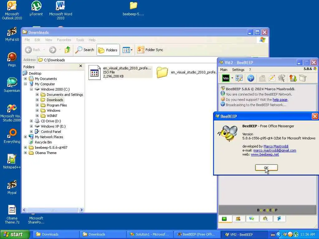Select the blue pin saved chats tab in BeeBEEP
Image resolution: width=319 pixels, height=239 pixels.
279,219
